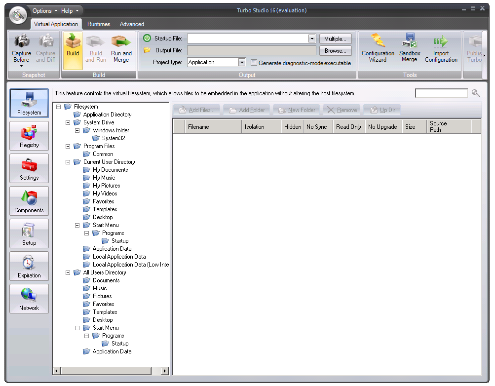Select Local Application Data folder
Screen dimensions: 495x386
[x=119, y=257]
